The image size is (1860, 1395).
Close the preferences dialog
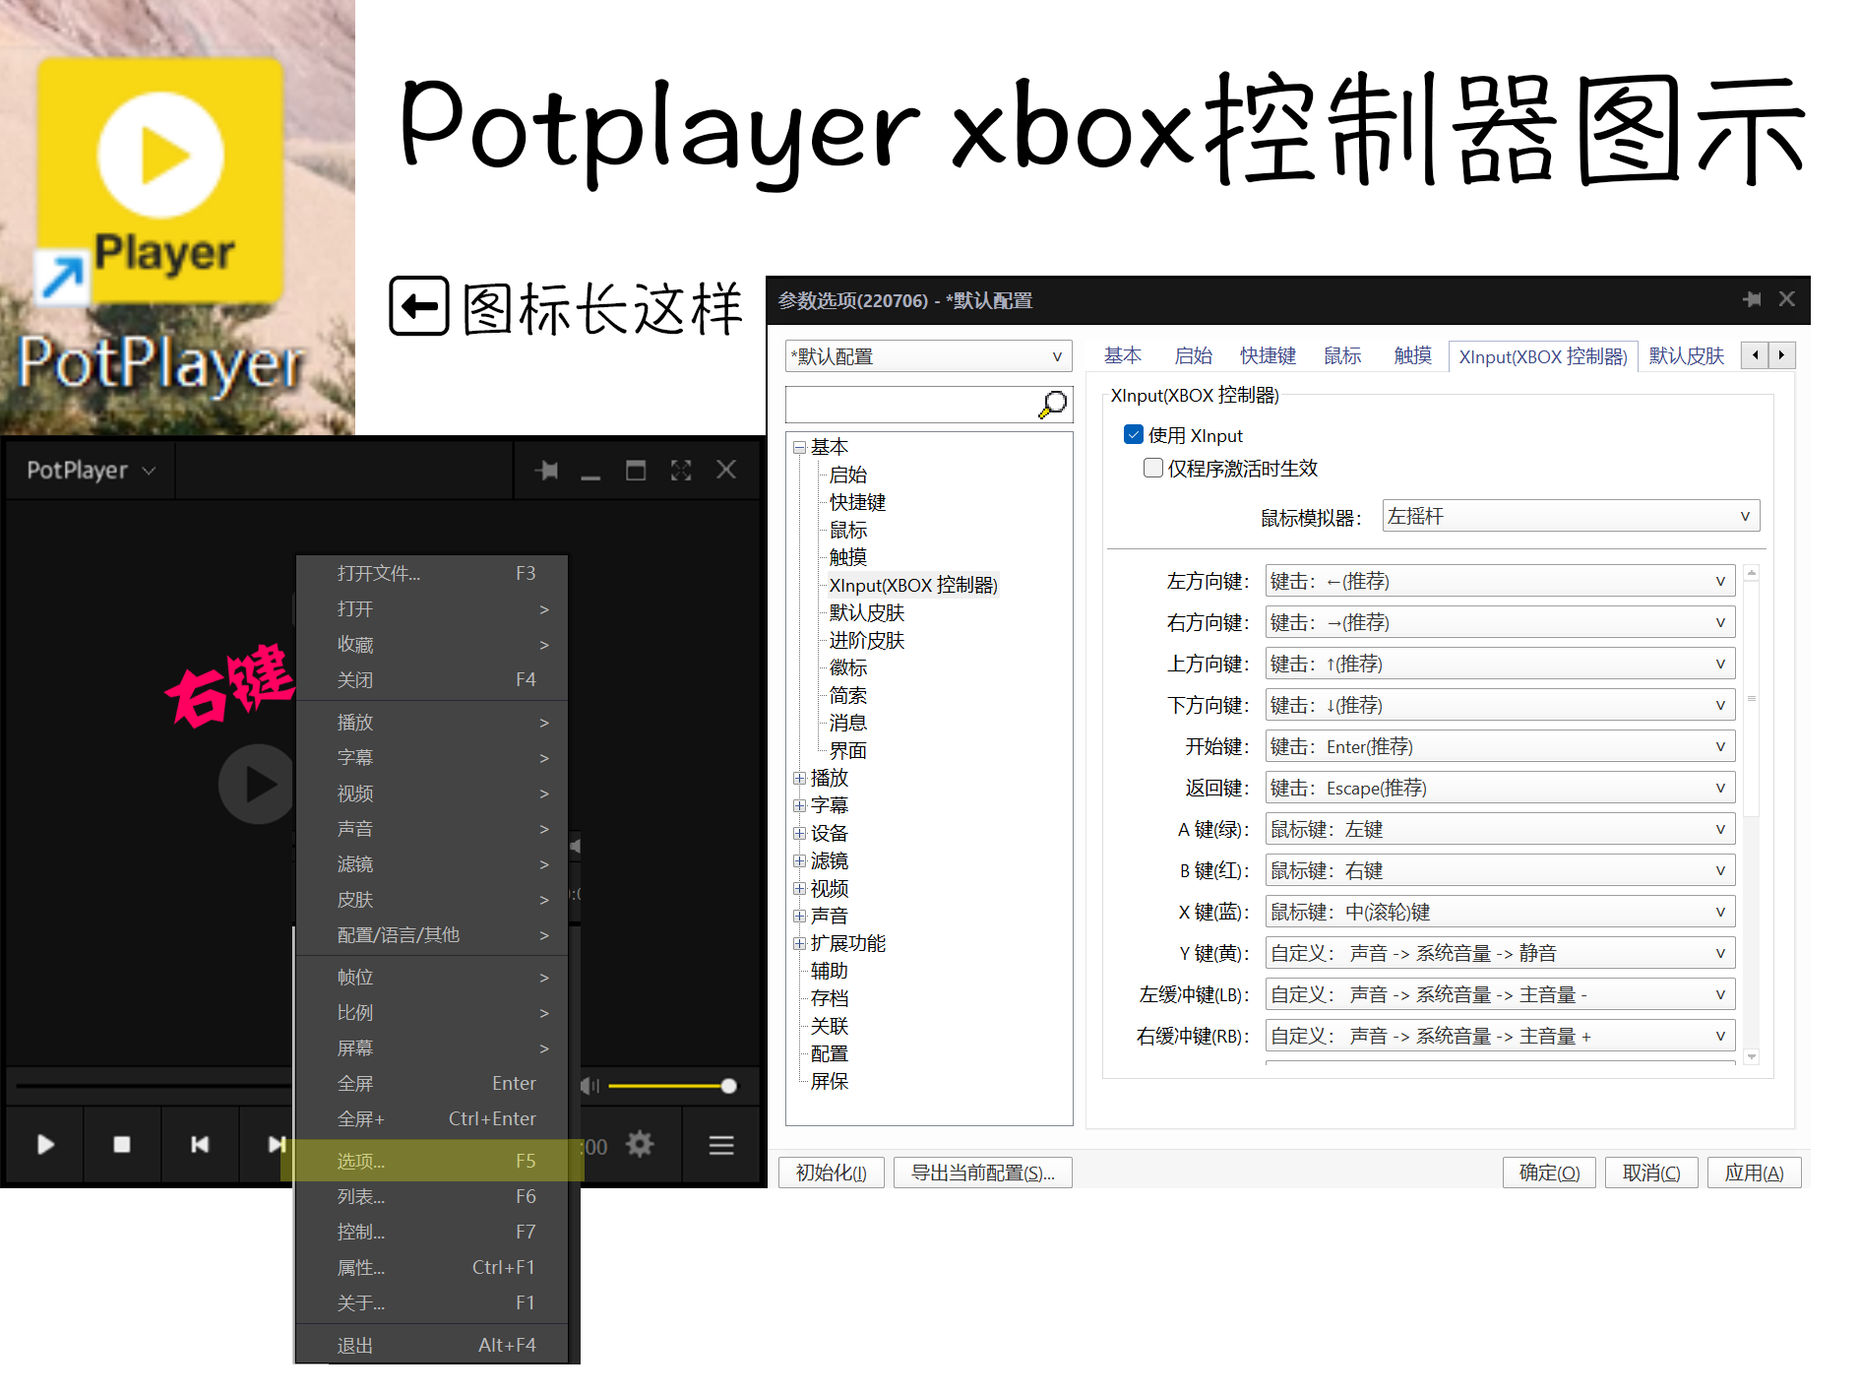point(1787,298)
